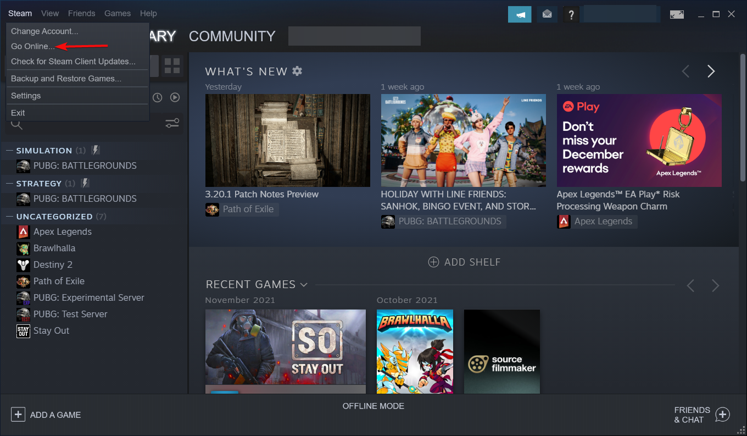
Task: Open the Friends menu
Action: pyautogui.click(x=82, y=13)
